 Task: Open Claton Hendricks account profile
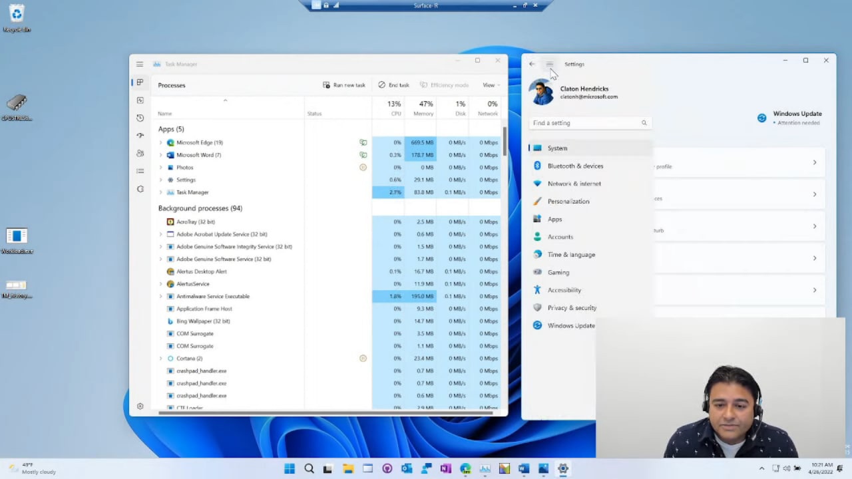click(x=574, y=92)
